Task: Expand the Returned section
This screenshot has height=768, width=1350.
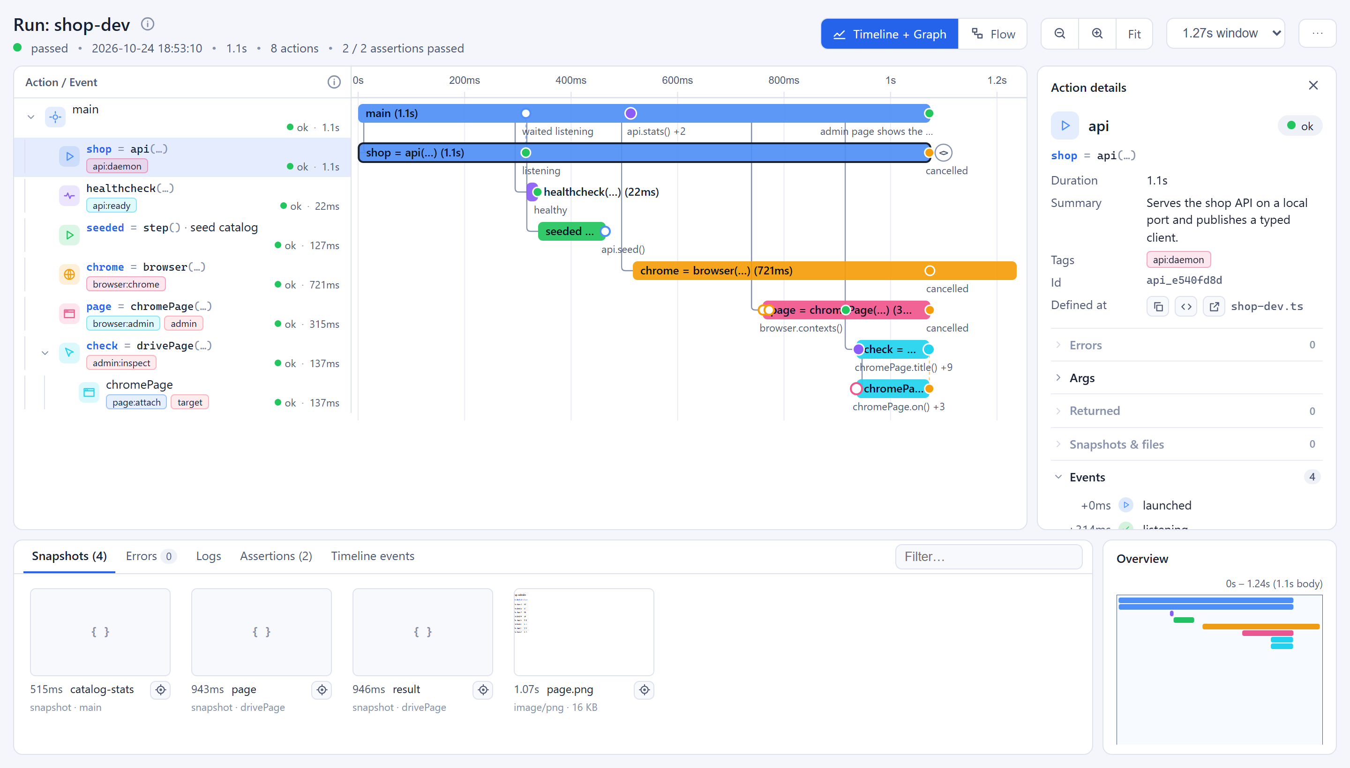Action: (x=1186, y=411)
